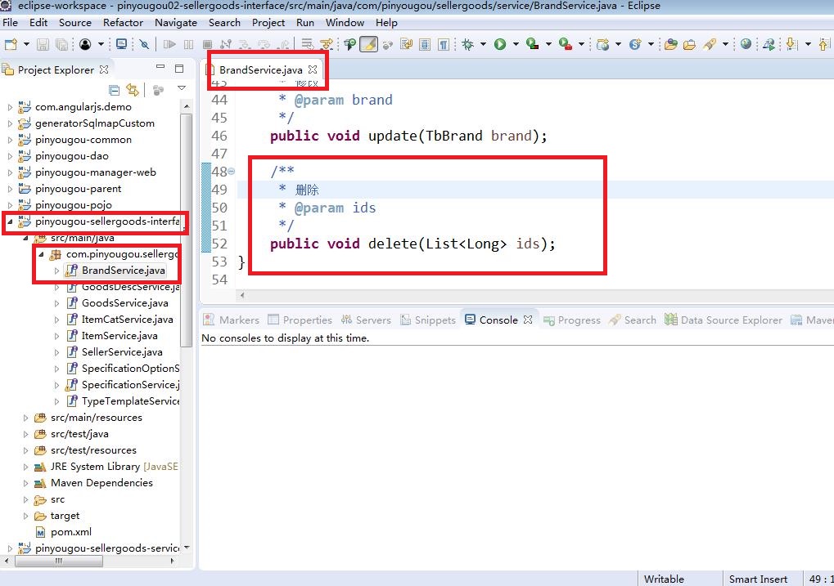The image size is (834, 586).
Task: Switch to the Snippets tab
Action: click(x=428, y=320)
